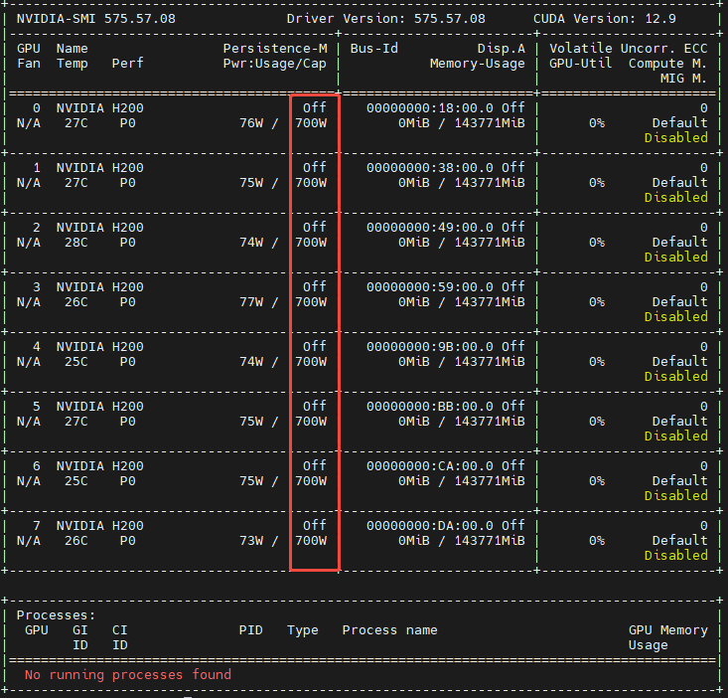The image size is (728, 698).
Task: Click the Off persistence value for GPU 4
Action: click(x=314, y=347)
